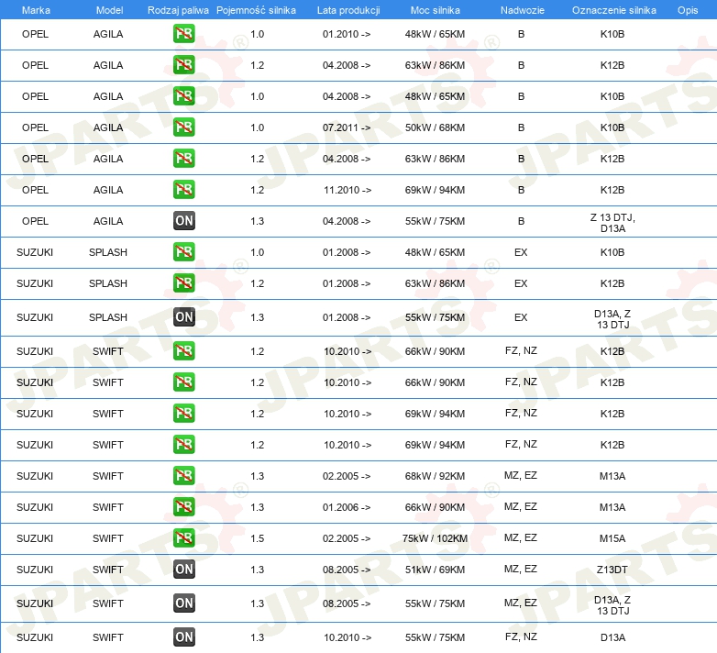Click SPLASH in the 1.0 engine row
717x653 pixels.
click(108, 252)
